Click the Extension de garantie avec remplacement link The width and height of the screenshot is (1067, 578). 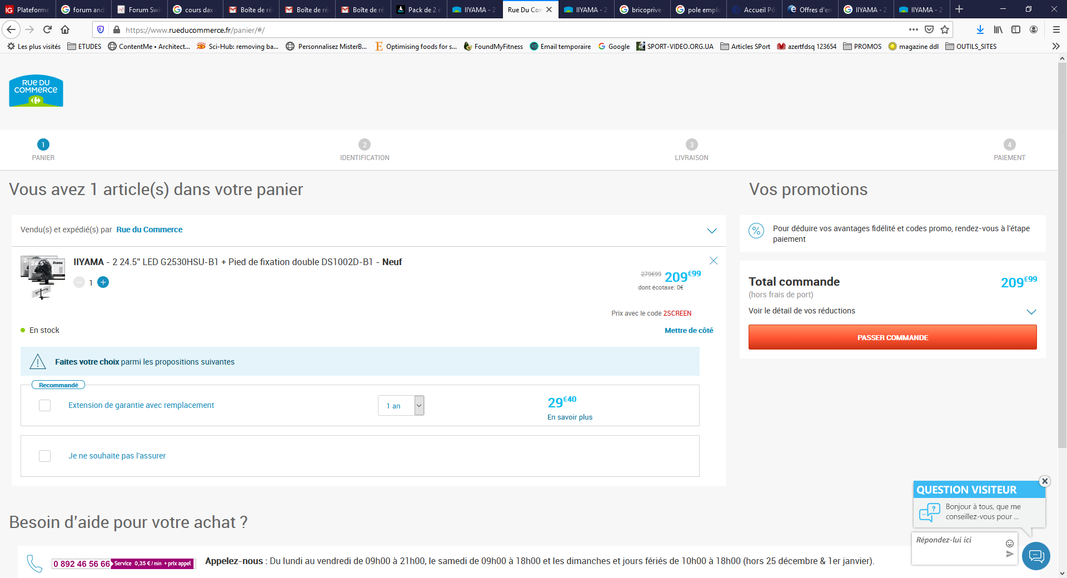141,405
